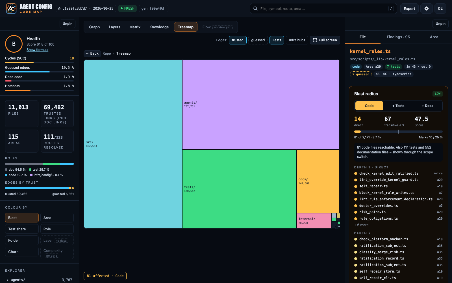Image resolution: width=452 pixels, height=283 pixels.
Task: Open Full screen treemap view
Action: 325,40
